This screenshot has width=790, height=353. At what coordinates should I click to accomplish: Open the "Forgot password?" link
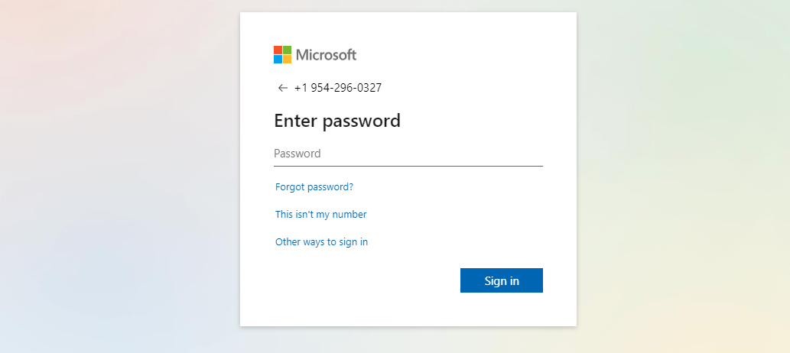coord(314,186)
